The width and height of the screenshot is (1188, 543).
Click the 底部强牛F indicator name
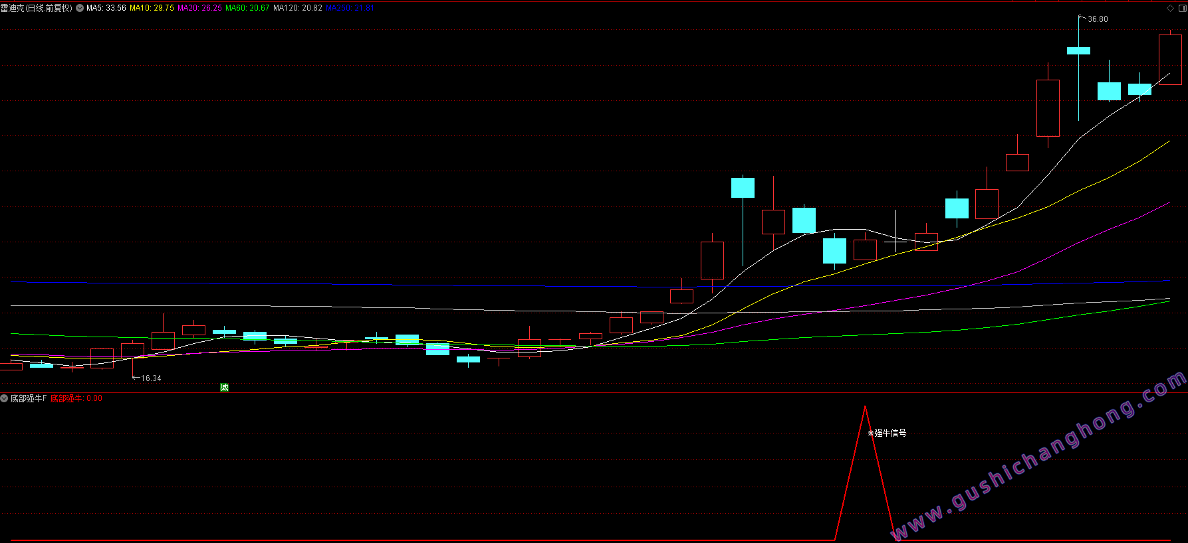tap(29, 398)
